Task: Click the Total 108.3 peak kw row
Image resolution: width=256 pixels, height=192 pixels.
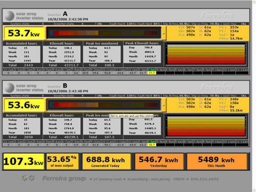Action: 103,65
